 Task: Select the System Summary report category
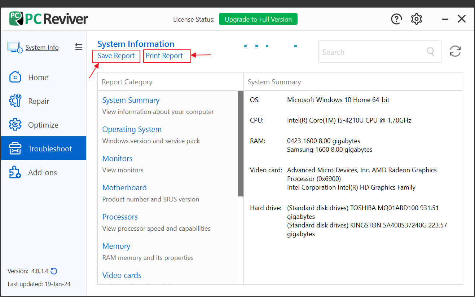[x=131, y=100]
